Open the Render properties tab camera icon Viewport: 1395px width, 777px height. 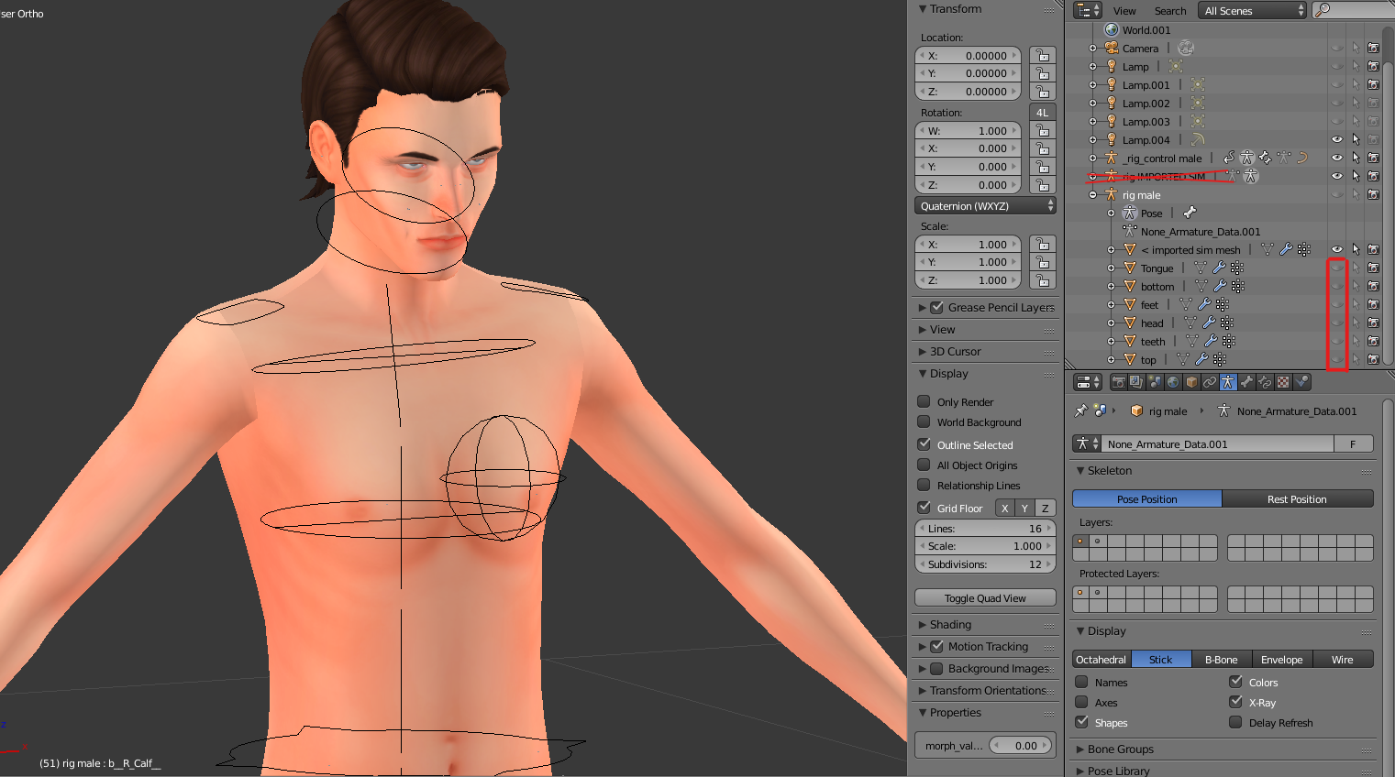(x=1118, y=382)
